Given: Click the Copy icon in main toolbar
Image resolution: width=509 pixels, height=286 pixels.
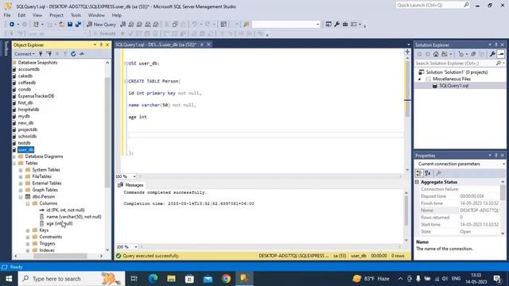Looking at the screenshot, I should [175, 25].
